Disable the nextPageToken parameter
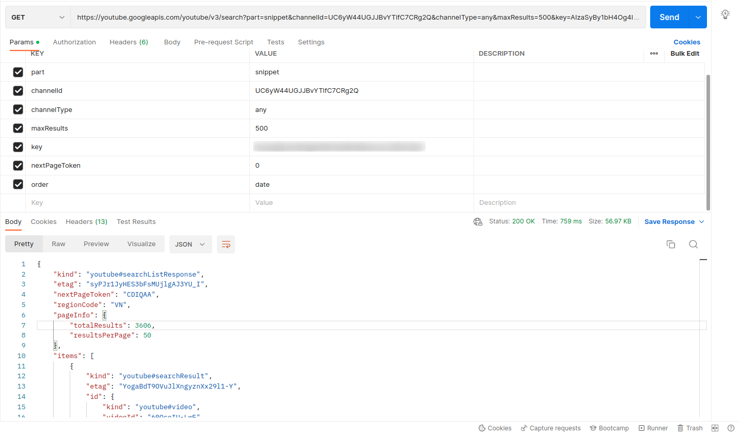 pyautogui.click(x=18, y=166)
